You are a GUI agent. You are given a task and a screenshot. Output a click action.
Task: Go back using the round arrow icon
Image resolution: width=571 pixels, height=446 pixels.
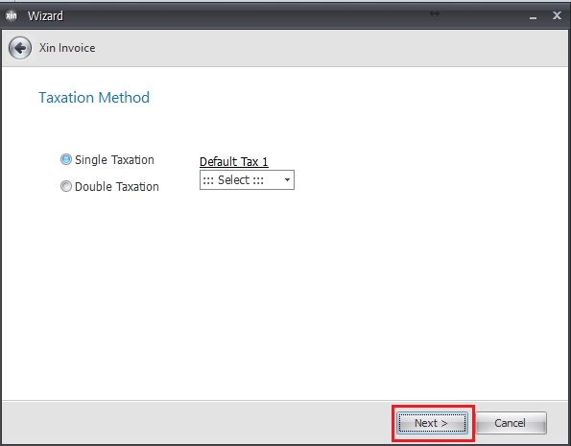point(20,48)
